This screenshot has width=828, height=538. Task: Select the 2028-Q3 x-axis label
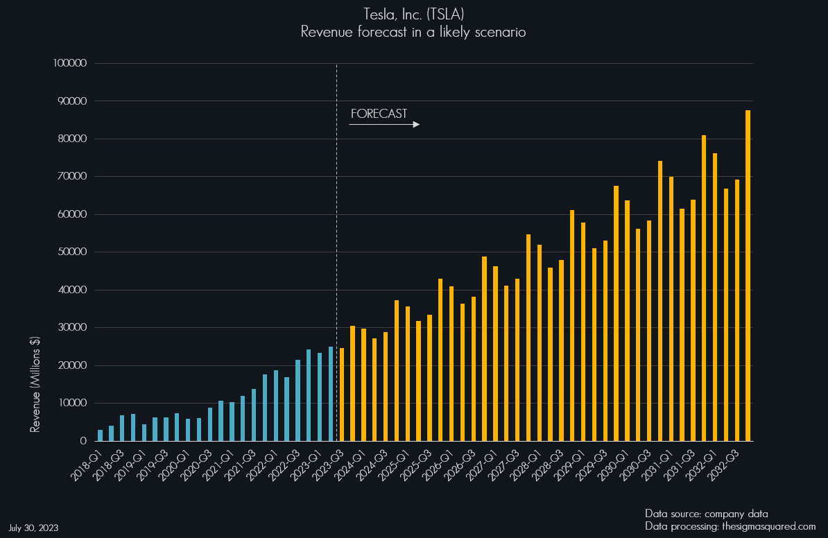(547, 464)
